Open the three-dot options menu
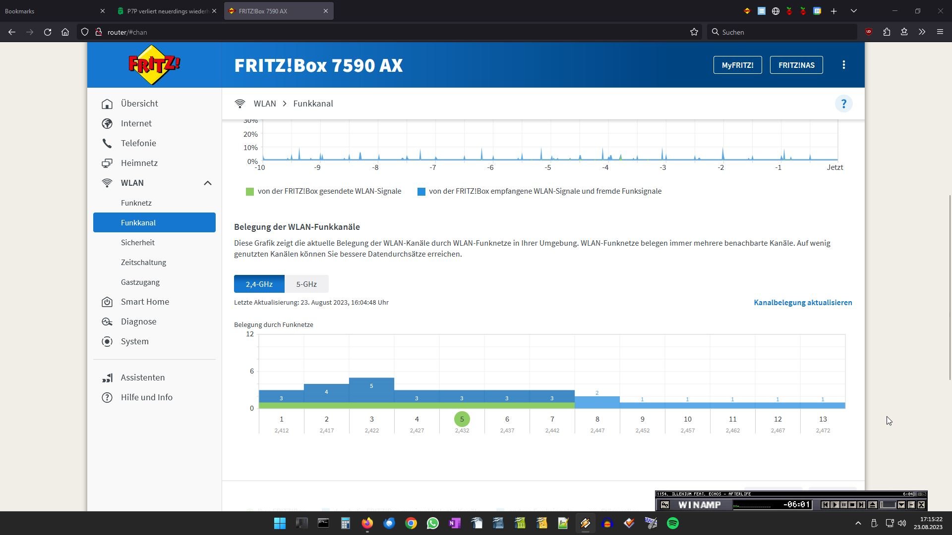The height and width of the screenshot is (535, 952). pos(843,65)
